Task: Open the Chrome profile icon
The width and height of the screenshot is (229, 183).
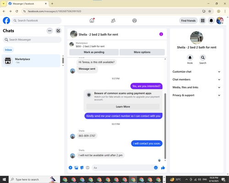Action: tap(218, 11)
